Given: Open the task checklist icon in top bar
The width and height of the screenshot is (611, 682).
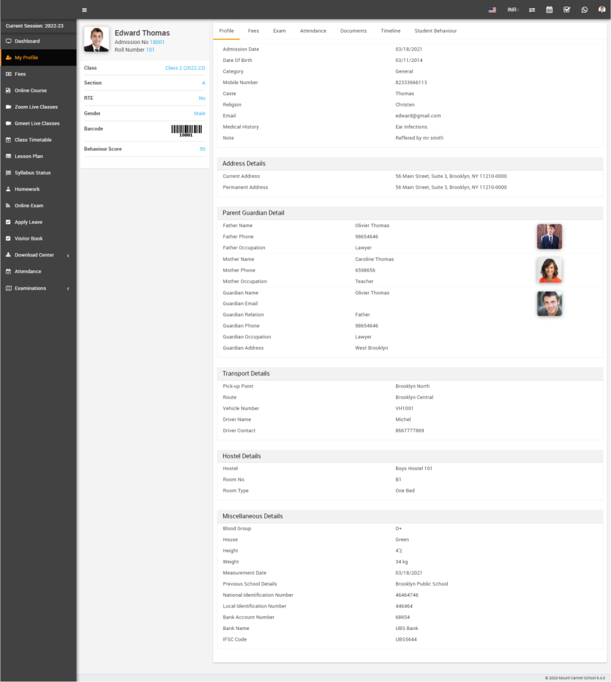Looking at the screenshot, I should pyautogui.click(x=566, y=10).
